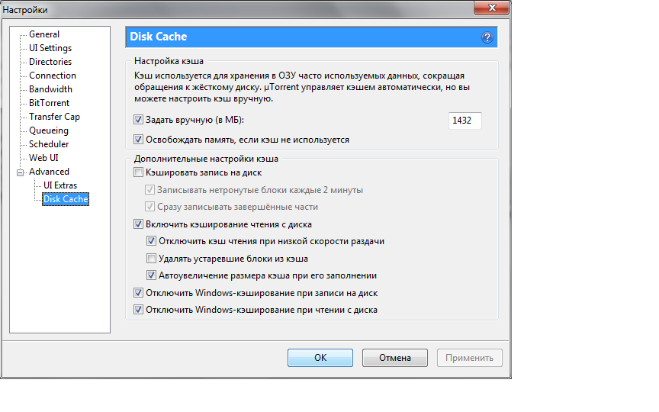
Task: Toggle 'Включить кэширование чтения с диска'
Action: coord(138,224)
